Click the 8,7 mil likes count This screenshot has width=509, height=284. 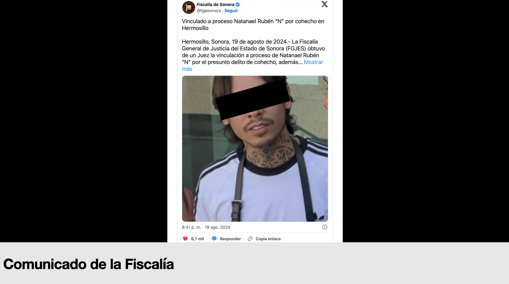tap(197, 239)
